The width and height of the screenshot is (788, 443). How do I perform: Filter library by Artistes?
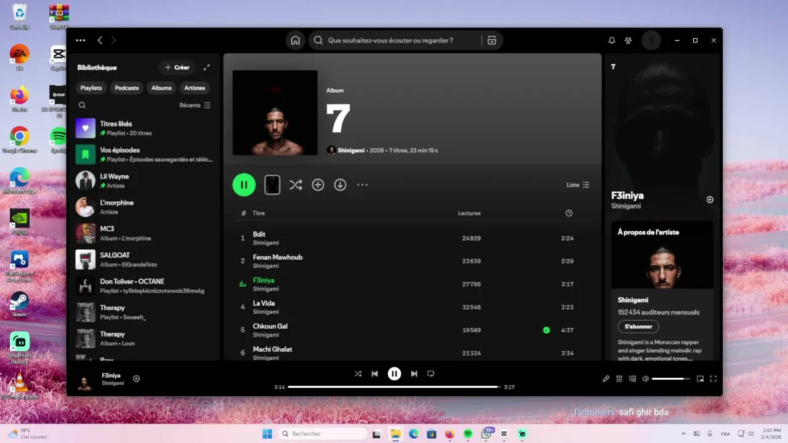(x=195, y=88)
